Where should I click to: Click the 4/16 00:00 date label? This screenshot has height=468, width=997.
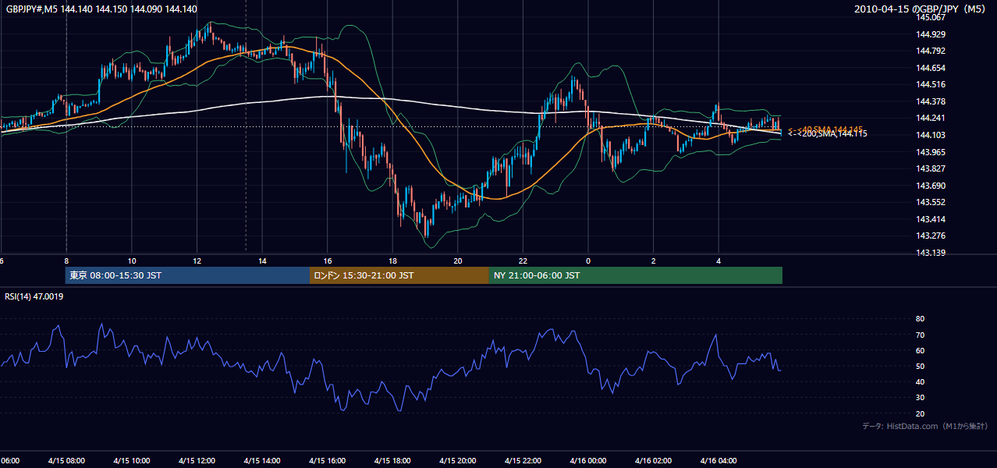tap(588, 460)
